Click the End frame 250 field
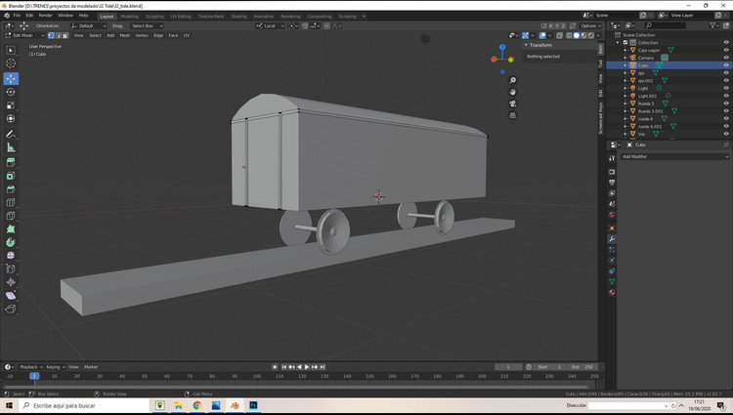733x415 pixels. [x=583, y=367]
